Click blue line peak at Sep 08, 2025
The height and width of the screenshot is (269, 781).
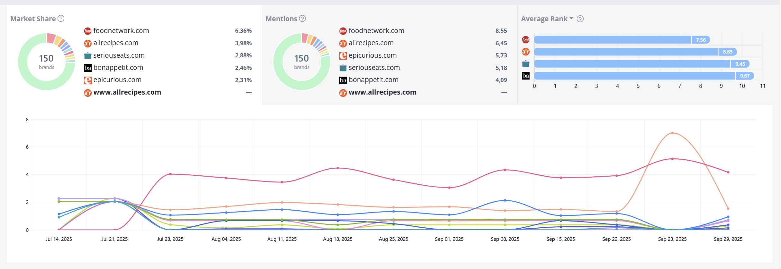coord(505,200)
